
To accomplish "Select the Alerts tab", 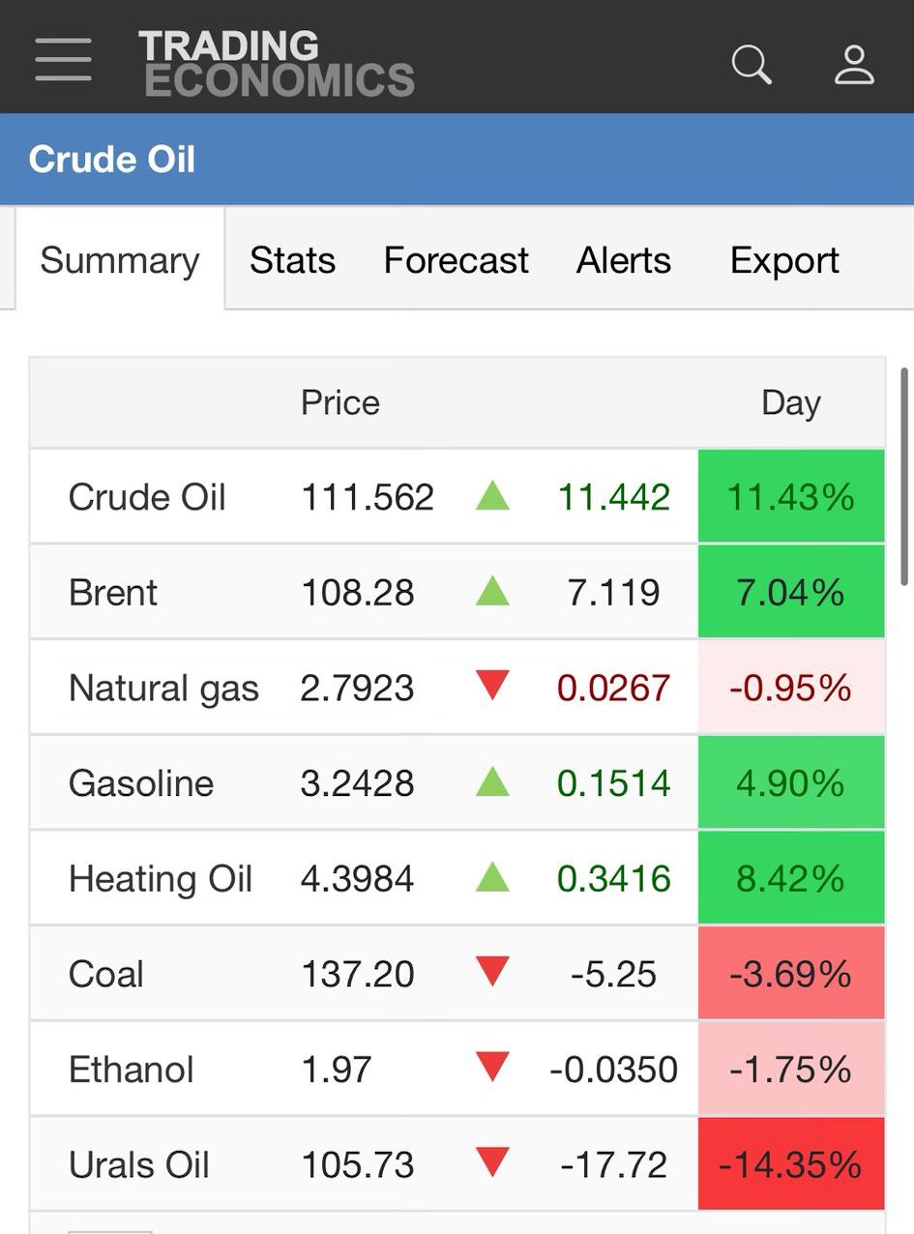I will tap(624, 260).
